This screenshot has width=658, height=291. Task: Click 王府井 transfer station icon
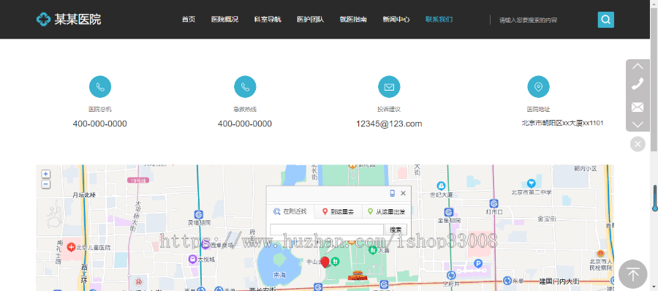(450, 276)
